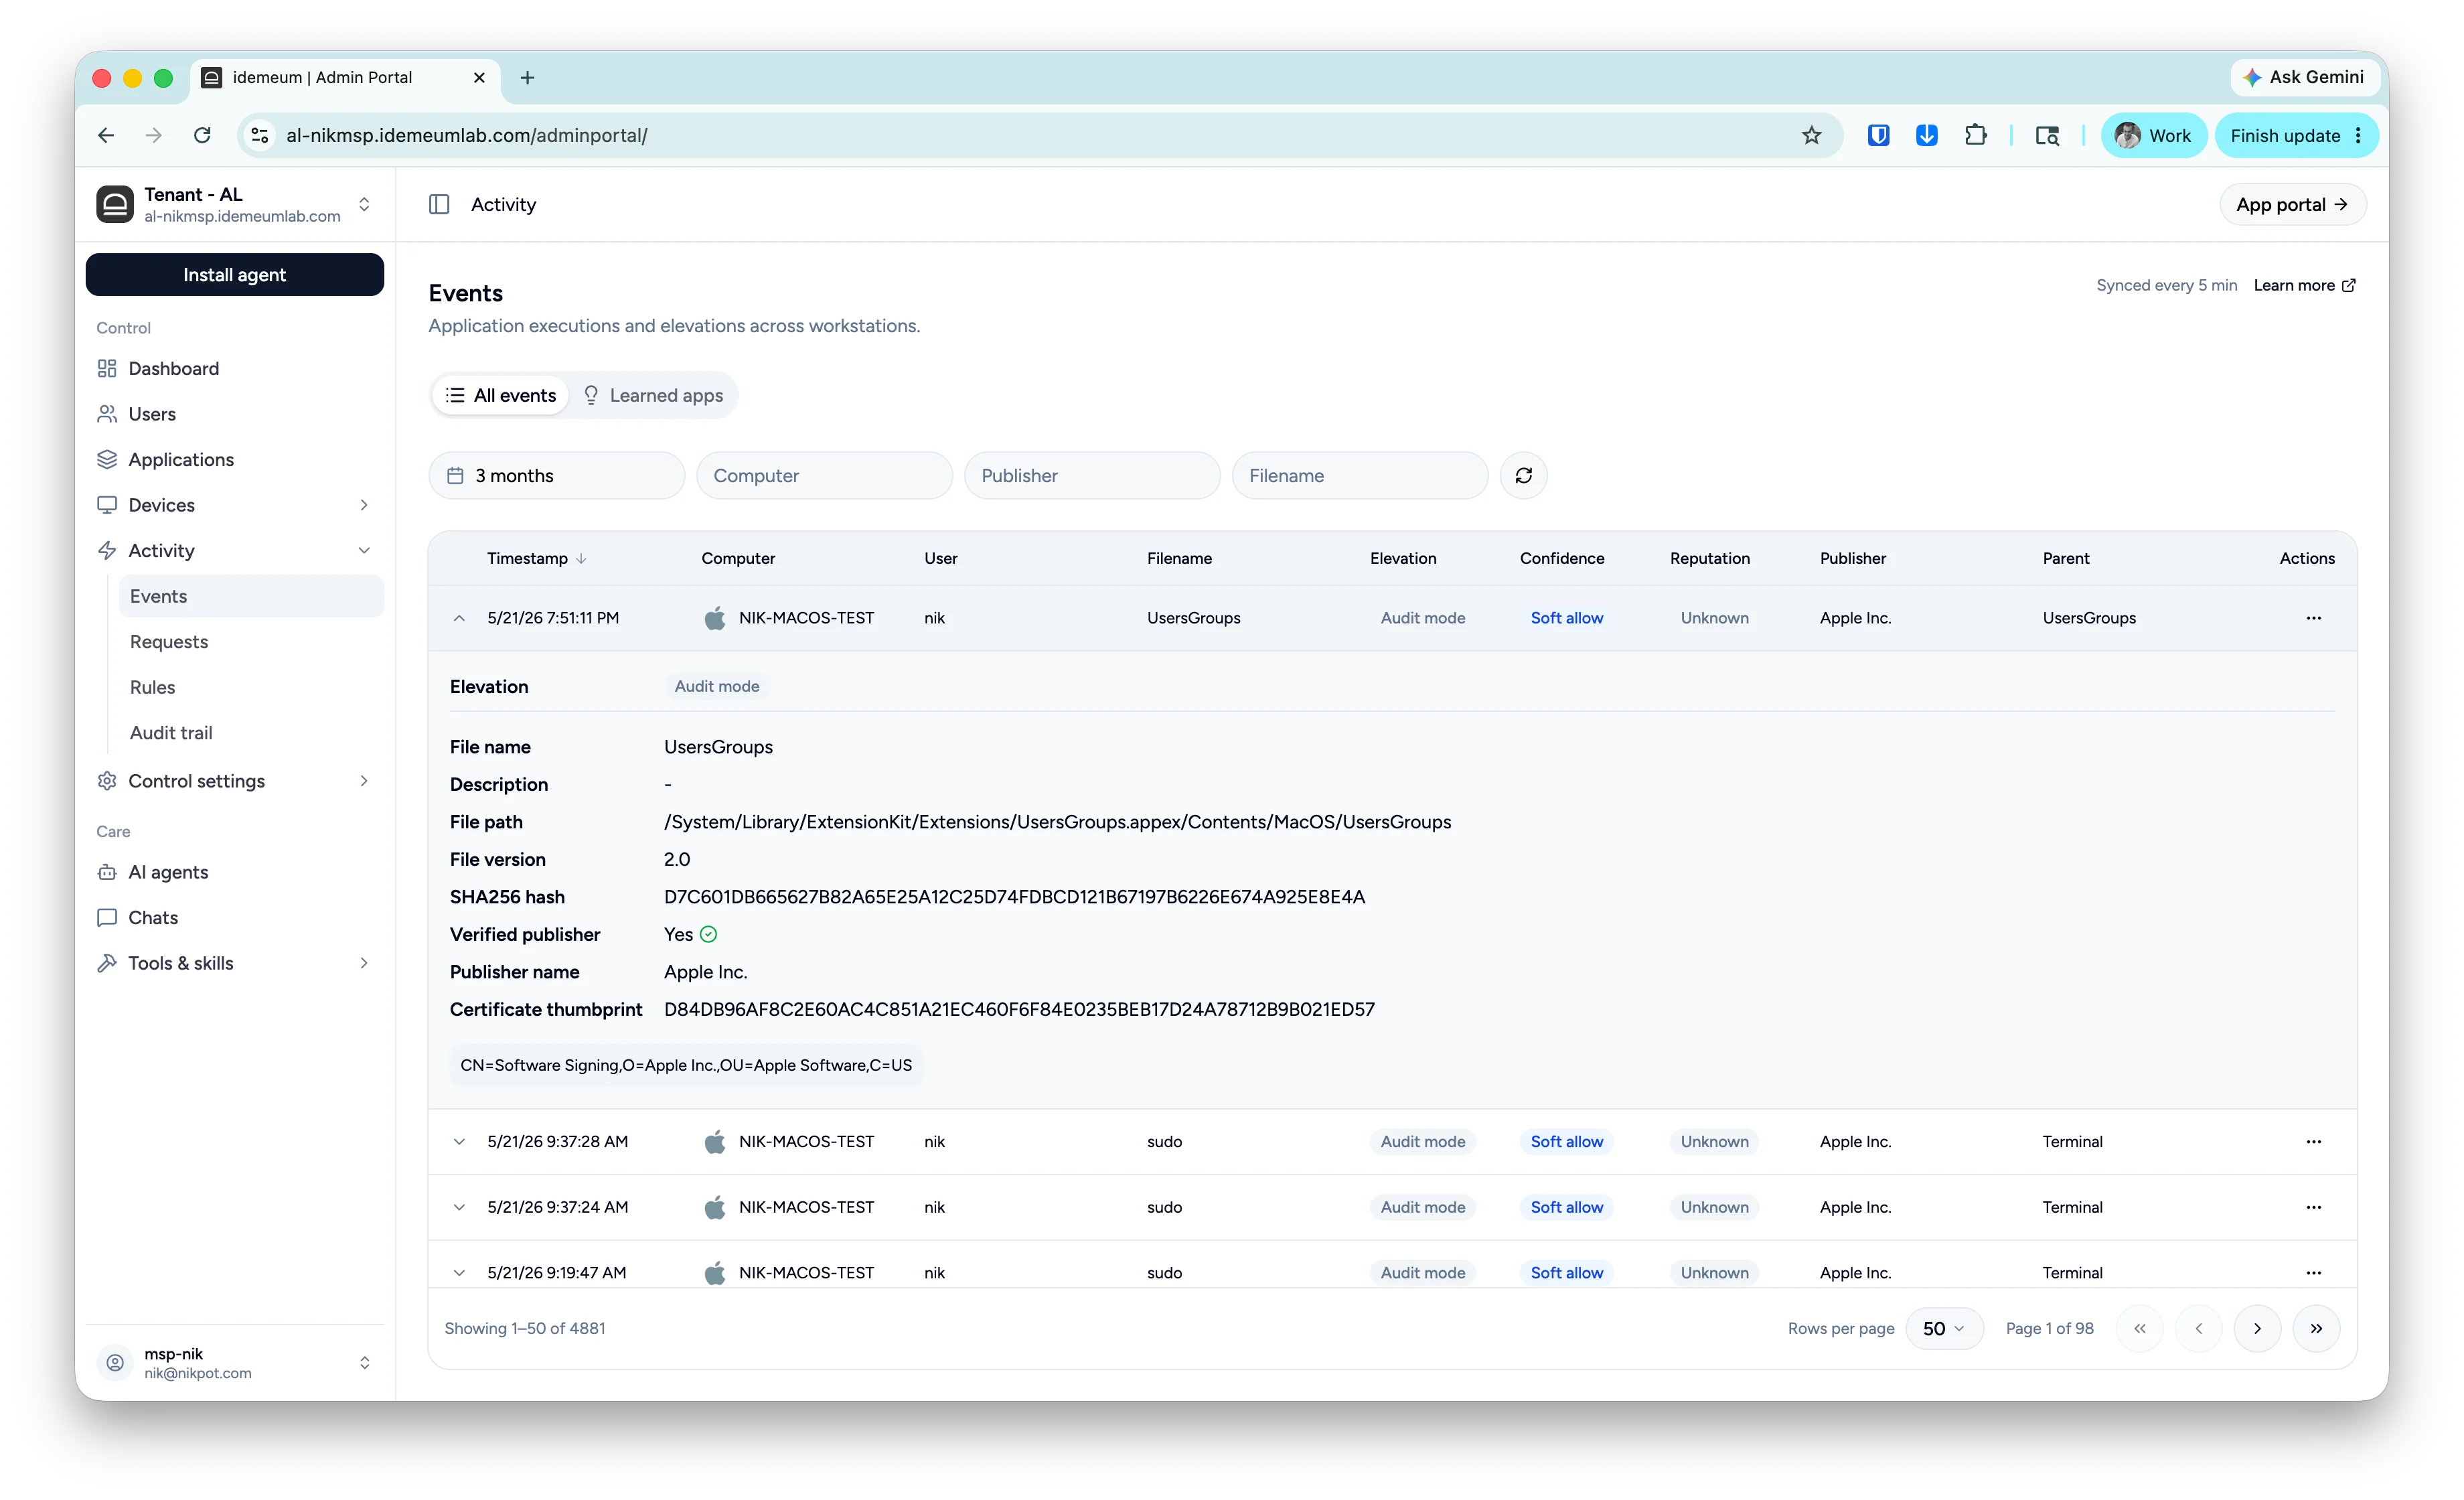Click the refresh events icon button
This screenshot has height=1500, width=2464.
[x=1523, y=476]
